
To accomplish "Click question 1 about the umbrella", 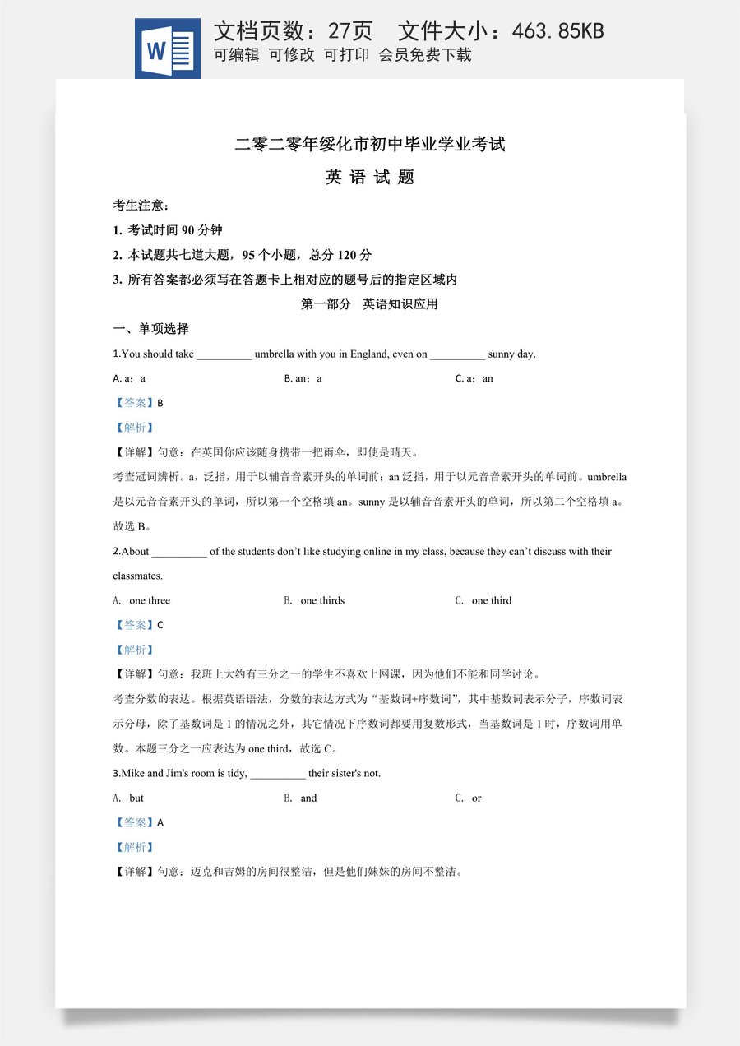I will click(325, 354).
